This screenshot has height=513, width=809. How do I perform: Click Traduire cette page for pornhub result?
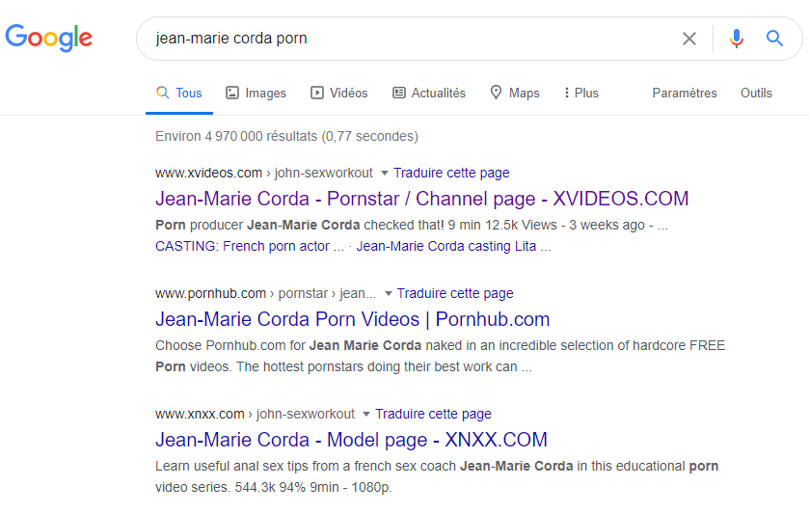click(455, 294)
